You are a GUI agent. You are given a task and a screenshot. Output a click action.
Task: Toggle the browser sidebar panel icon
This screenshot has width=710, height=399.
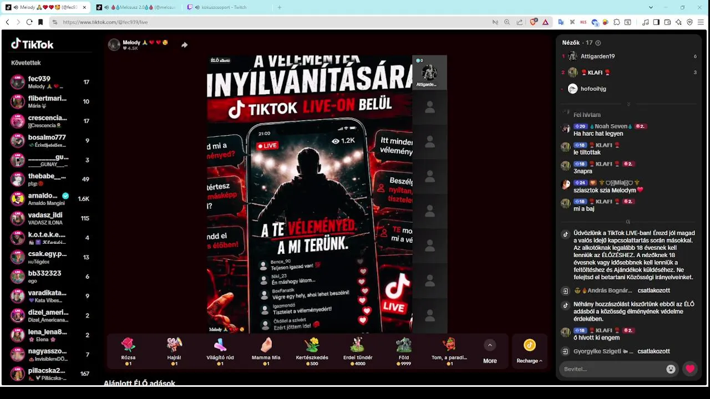(x=656, y=22)
